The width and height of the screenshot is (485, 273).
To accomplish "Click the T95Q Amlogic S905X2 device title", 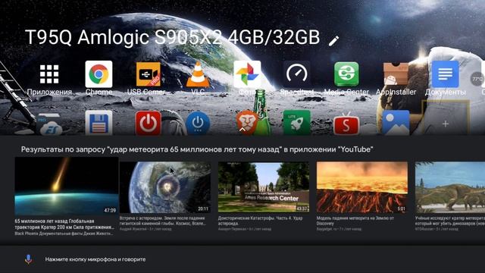I will click(172, 37).
